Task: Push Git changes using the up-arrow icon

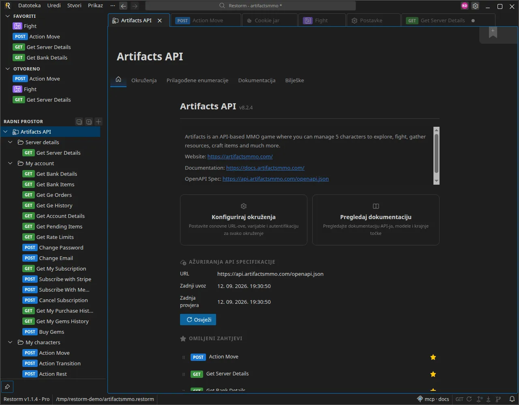Action: (479, 399)
